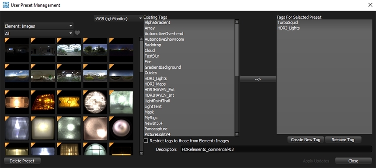Viewport: 376px width, 168px height.
Task: Open the sRGB (rgbMonitor) color dropdown
Action: (118, 18)
